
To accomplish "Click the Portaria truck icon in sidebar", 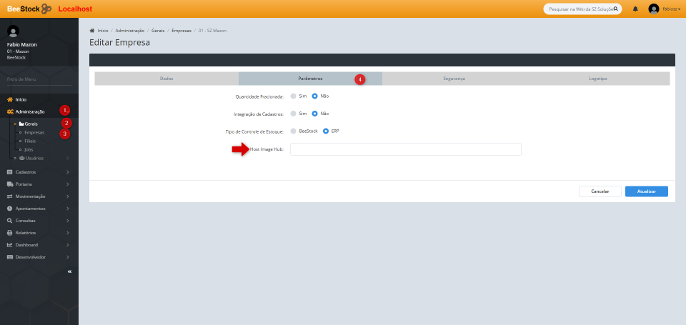I will 10,184.
